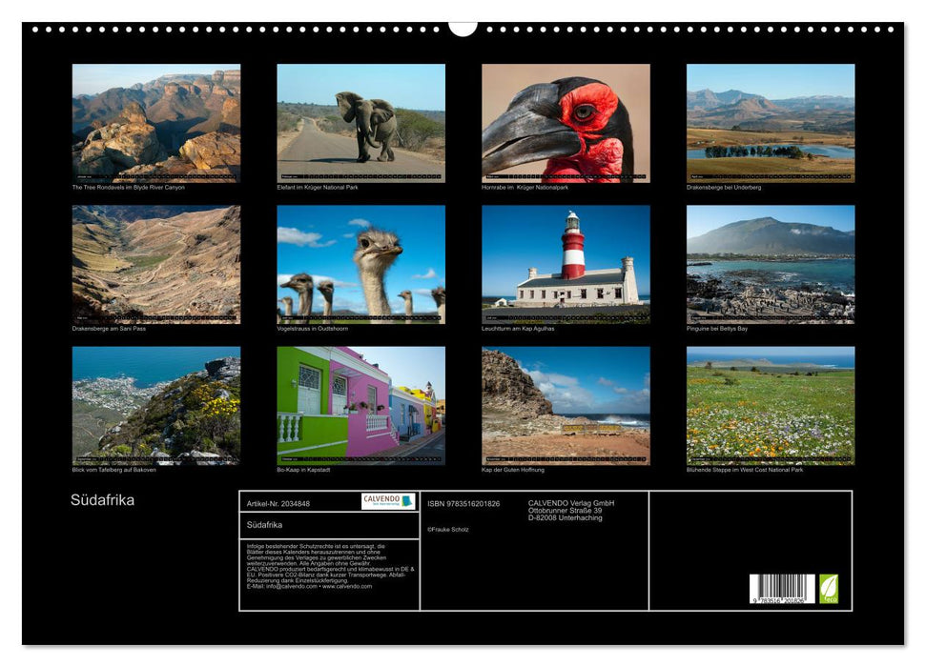Viewport: 926px width, 667px height.
Task: Open the Hornrabe bird close-up photo
Action: click(566, 123)
